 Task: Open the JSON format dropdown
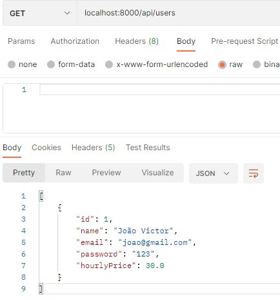tap(214, 173)
